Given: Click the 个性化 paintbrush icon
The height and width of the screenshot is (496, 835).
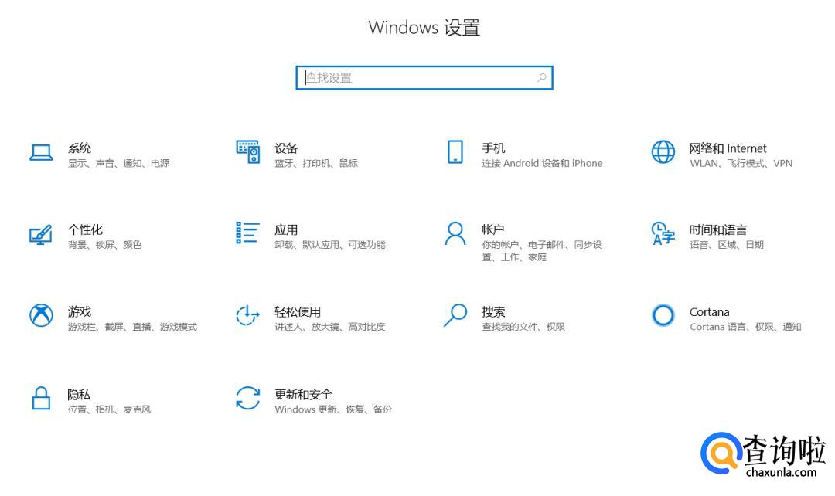Looking at the screenshot, I should [x=41, y=235].
